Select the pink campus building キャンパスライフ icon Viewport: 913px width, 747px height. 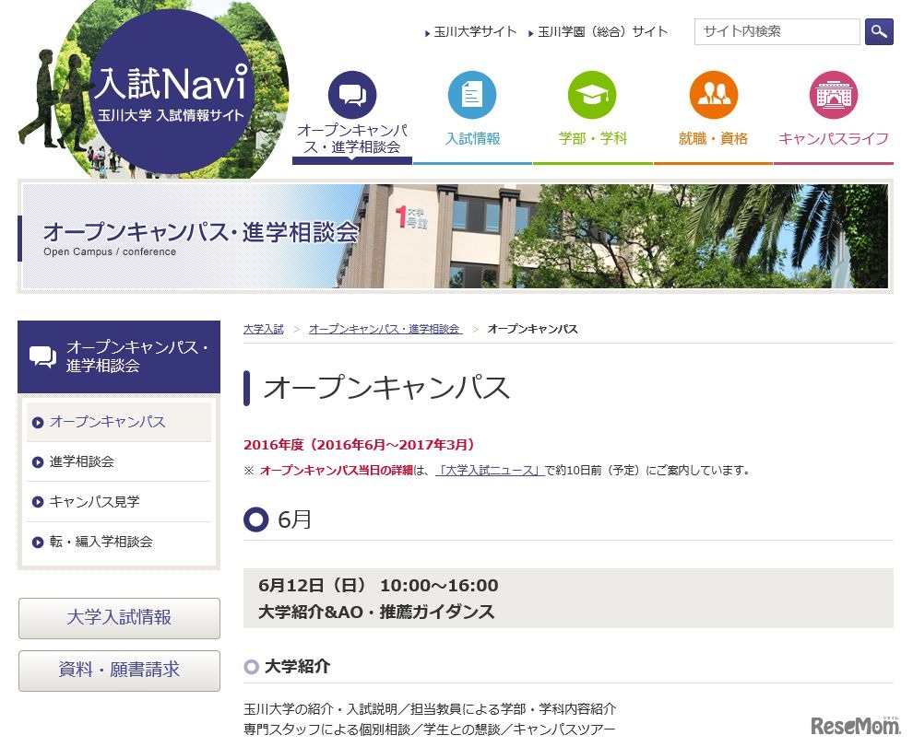pos(834,94)
